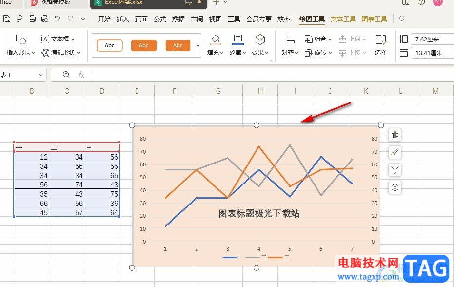Image resolution: width=454 pixels, height=287 pixels.
Task: Open the 编辑形状 dropdown
Action: click(61, 53)
